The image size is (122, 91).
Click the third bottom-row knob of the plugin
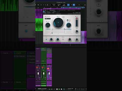coord(70,39)
